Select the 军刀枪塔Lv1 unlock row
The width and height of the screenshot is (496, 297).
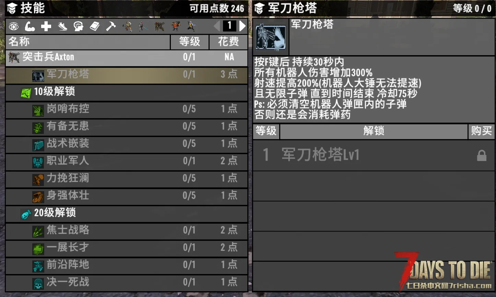click(374, 156)
